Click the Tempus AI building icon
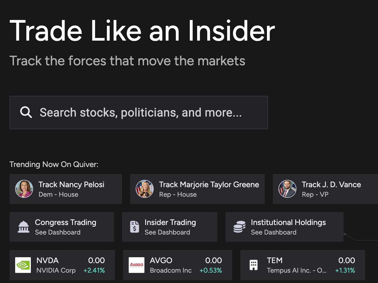 pyautogui.click(x=253, y=265)
